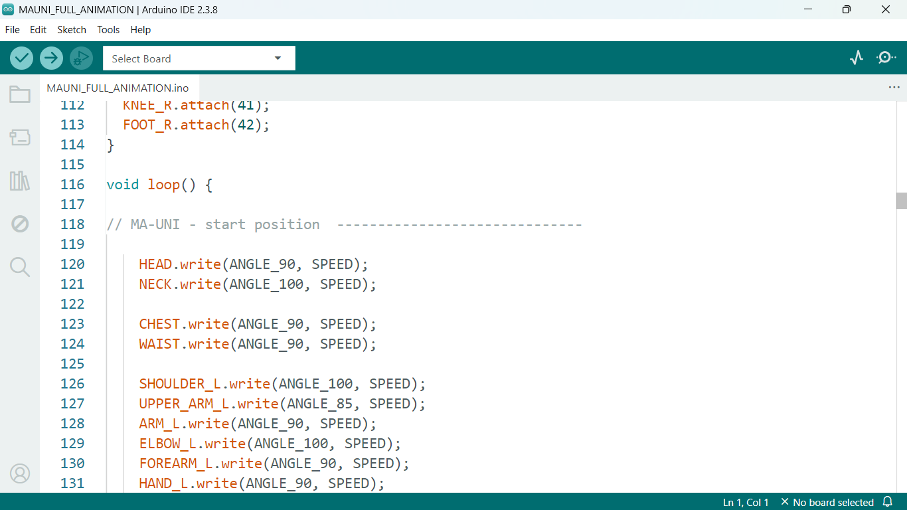This screenshot has height=510, width=907.
Task: Click the Verify sketch checkmark button
Action: (x=21, y=58)
